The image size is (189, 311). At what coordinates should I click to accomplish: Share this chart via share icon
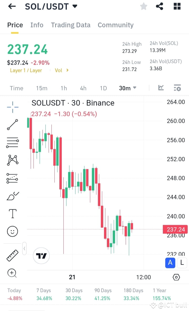(x=159, y=6)
